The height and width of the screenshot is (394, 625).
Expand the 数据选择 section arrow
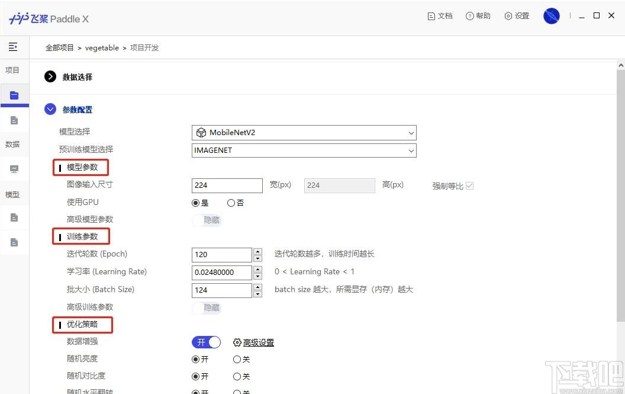point(50,76)
